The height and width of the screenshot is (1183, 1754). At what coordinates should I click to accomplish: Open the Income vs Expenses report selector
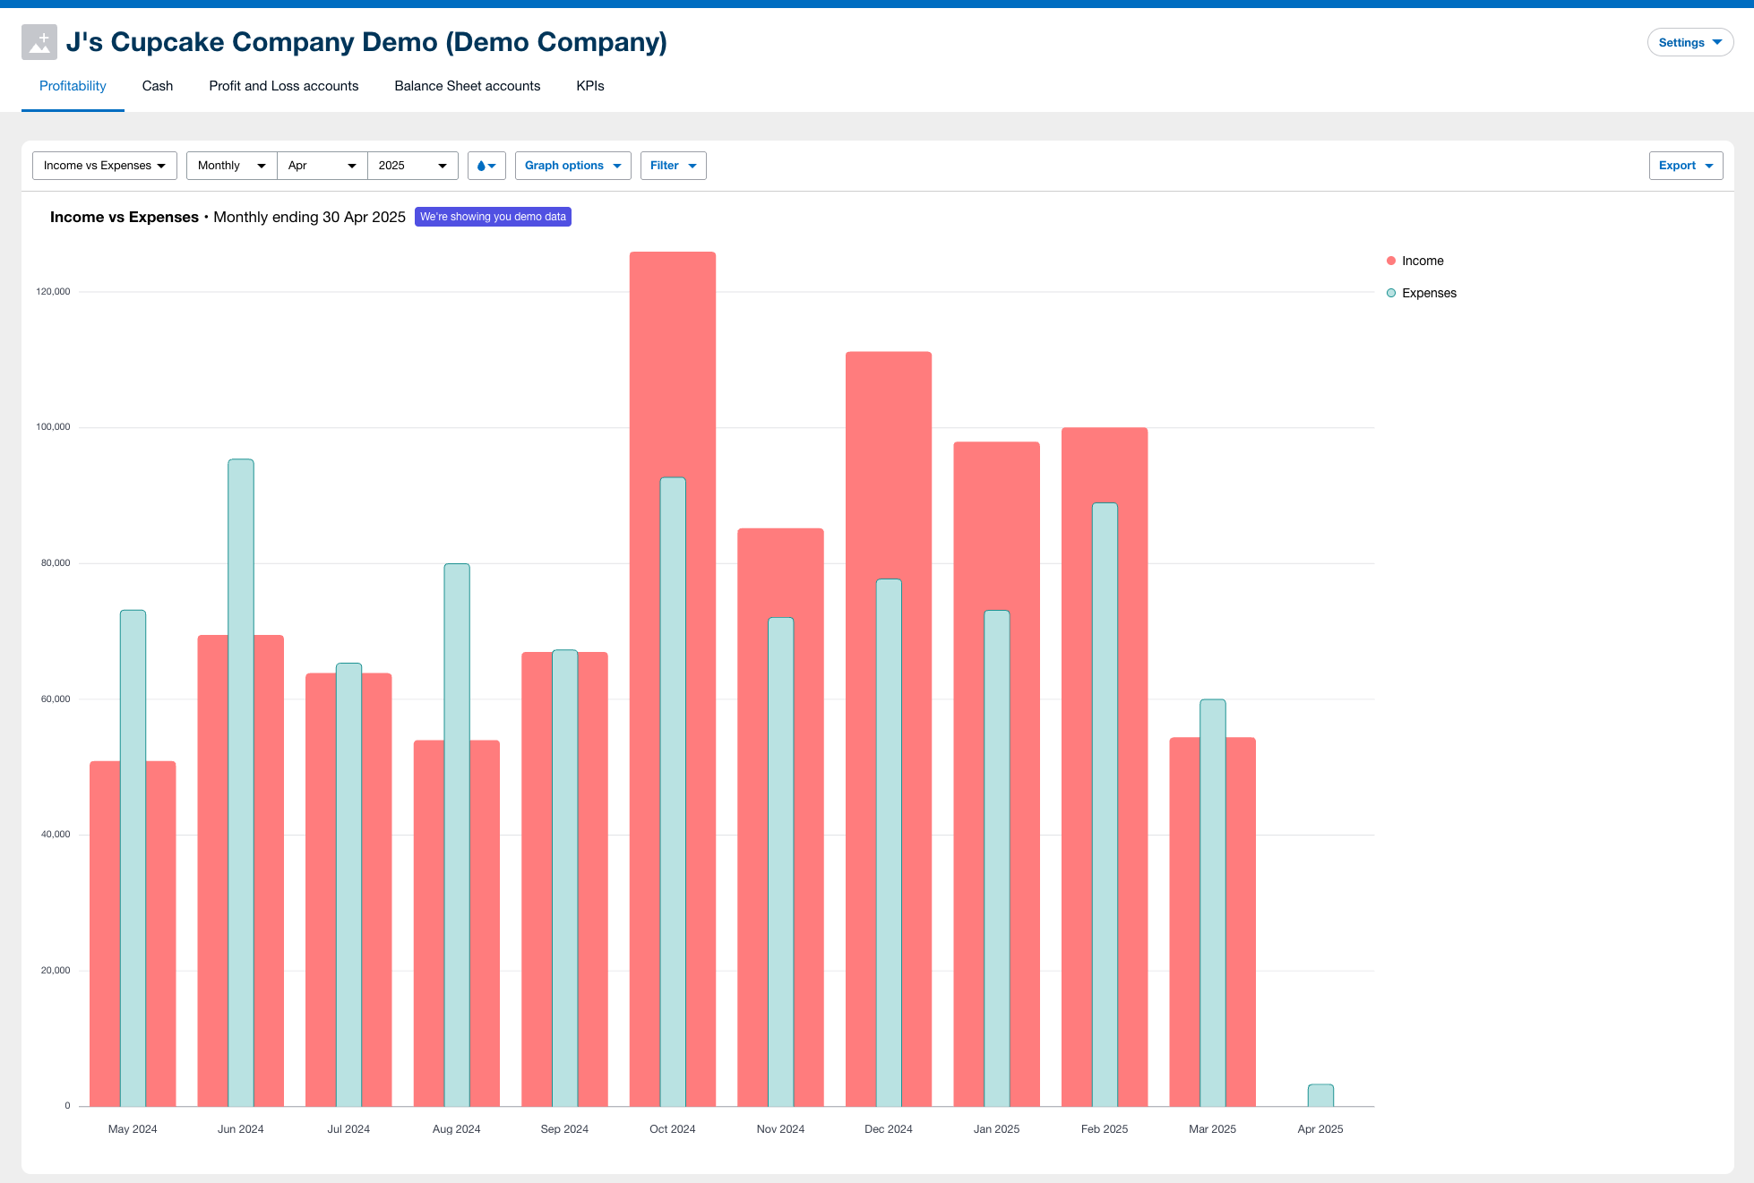(104, 166)
